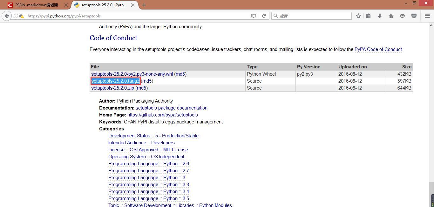
Task: Go to the Home page icon
Action: point(391,16)
